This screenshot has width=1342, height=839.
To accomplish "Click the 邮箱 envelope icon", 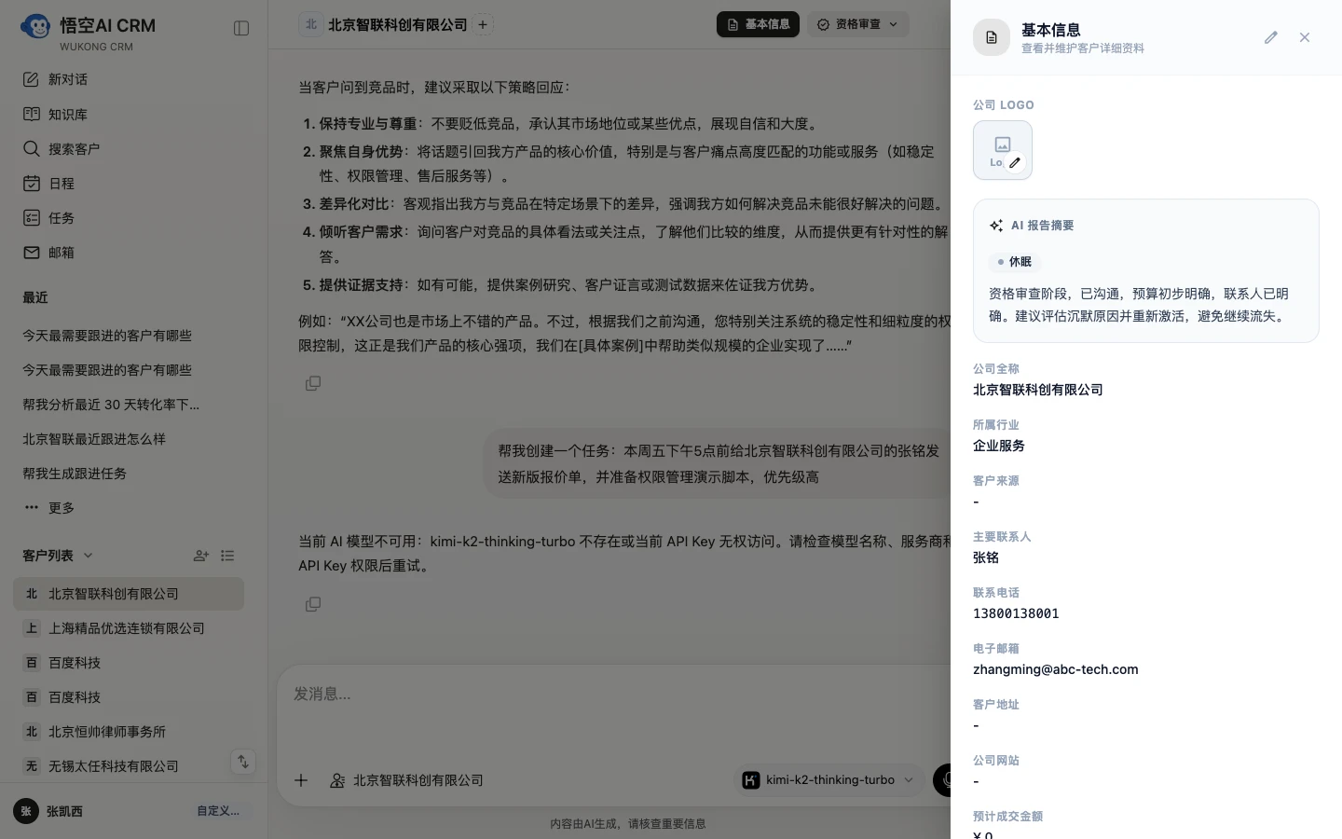I will (32, 252).
